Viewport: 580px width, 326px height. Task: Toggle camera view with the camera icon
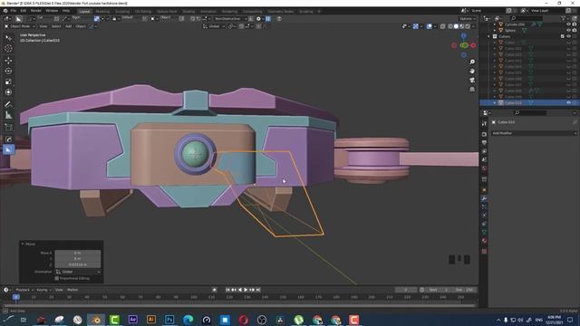tap(472, 81)
